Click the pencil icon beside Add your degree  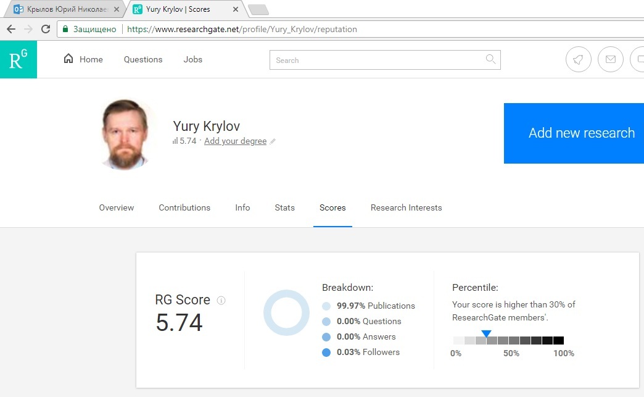(x=273, y=141)
